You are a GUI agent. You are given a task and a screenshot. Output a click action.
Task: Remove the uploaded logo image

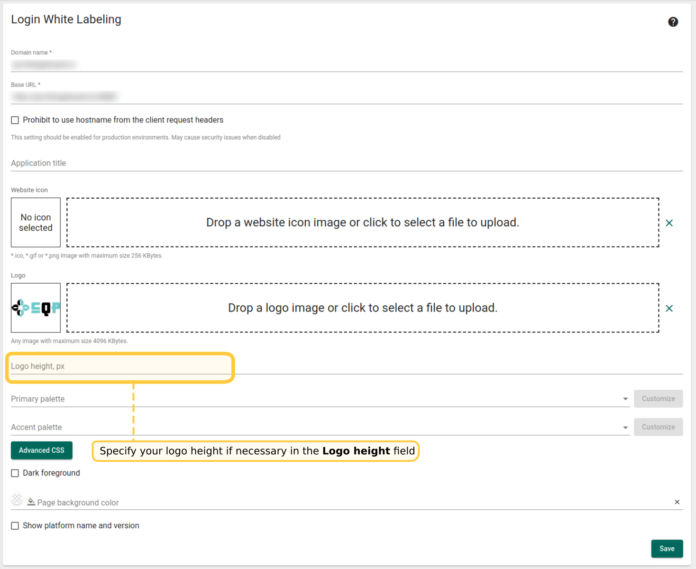(x=669, y=308)
